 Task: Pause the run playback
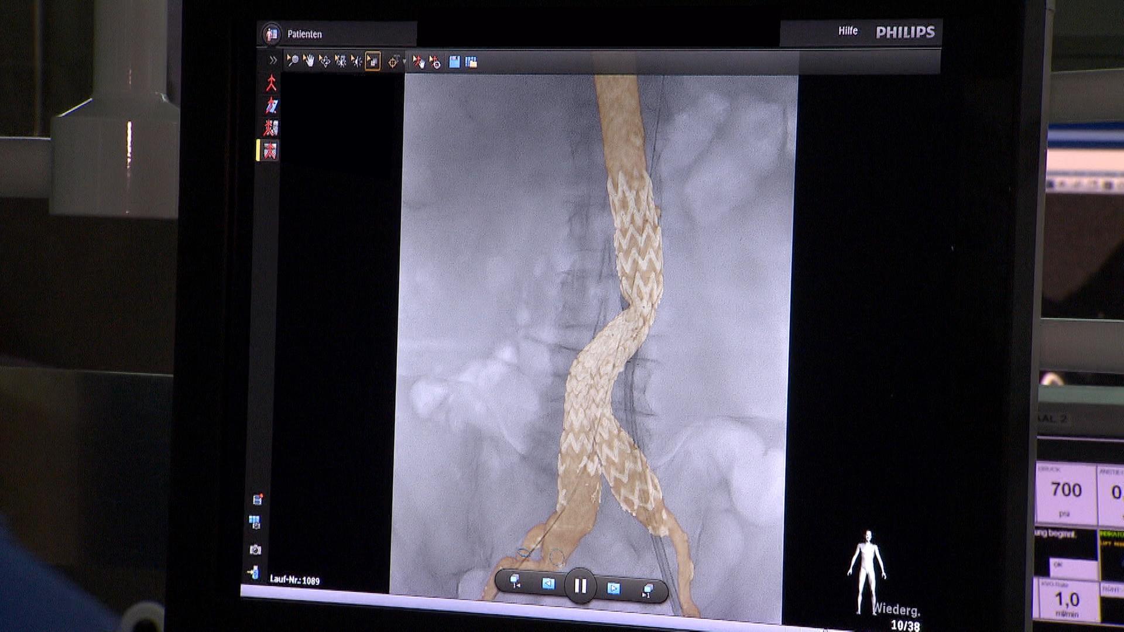pyautogui.click(x=580, y=586)
